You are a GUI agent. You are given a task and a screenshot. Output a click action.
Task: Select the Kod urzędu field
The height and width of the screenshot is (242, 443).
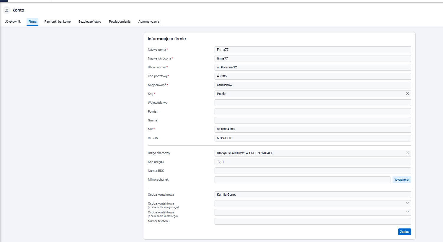(313, 162)
